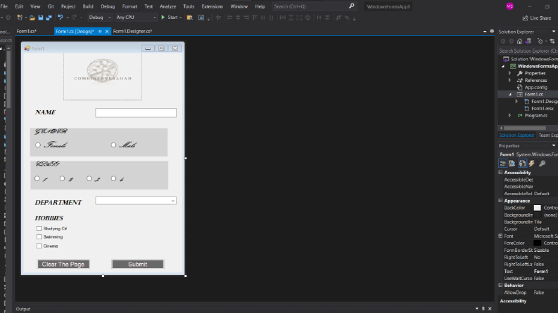Viewport: 558px width, 313px height.
Task: Open the File menu
Action: pyautogui.click(x=4, y=6)
